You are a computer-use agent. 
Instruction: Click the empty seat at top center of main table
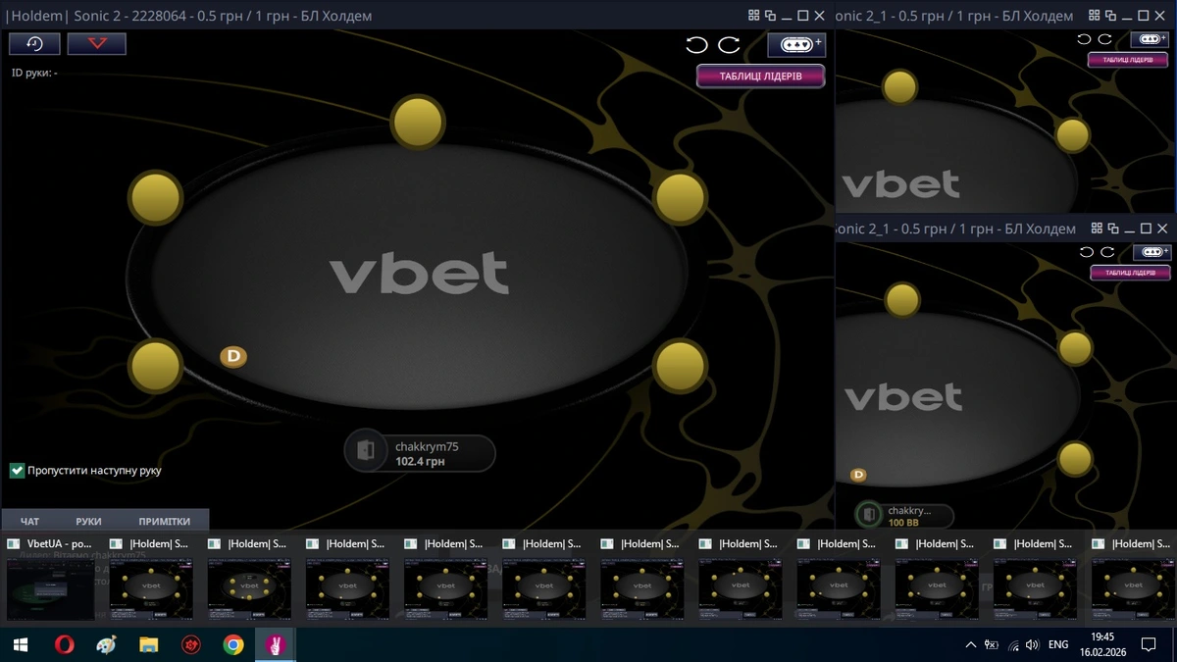418,122
